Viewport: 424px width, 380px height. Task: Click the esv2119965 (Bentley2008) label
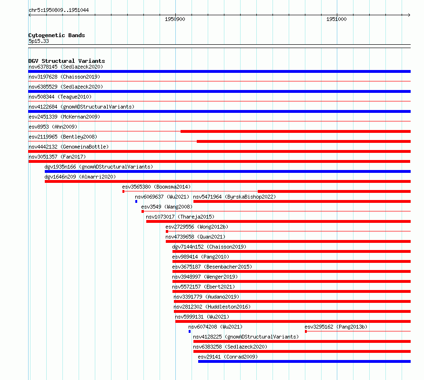pyautogui.click(x=63, y=137)
